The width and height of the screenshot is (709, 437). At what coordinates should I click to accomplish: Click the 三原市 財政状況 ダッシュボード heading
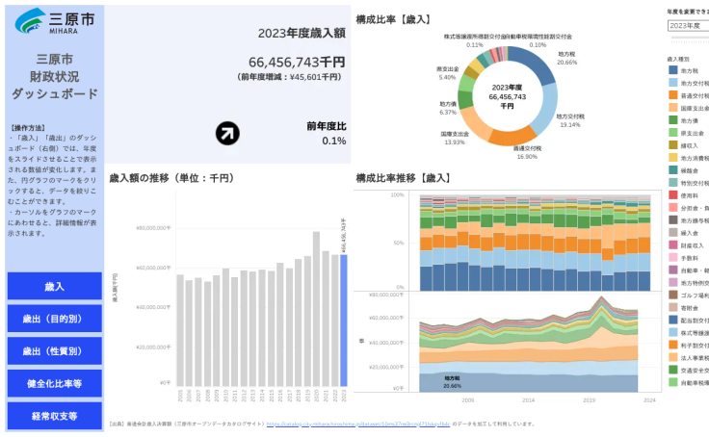coord(54,76)
